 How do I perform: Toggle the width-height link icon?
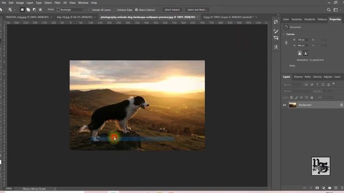286,43
